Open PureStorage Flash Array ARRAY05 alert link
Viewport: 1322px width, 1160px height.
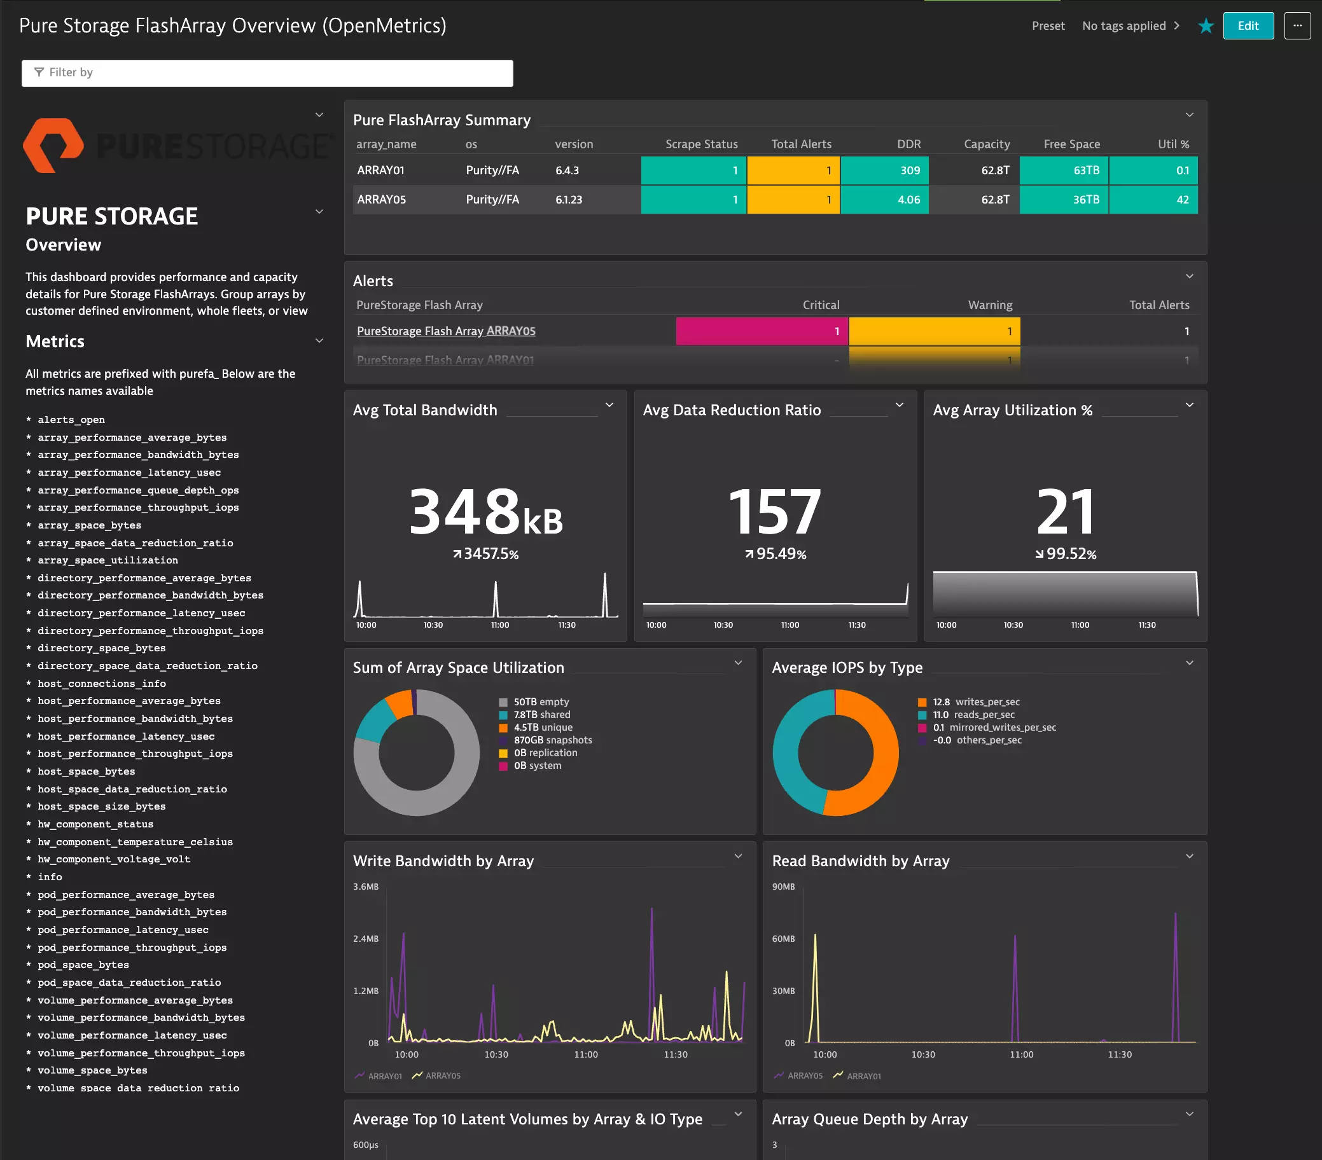445,331
